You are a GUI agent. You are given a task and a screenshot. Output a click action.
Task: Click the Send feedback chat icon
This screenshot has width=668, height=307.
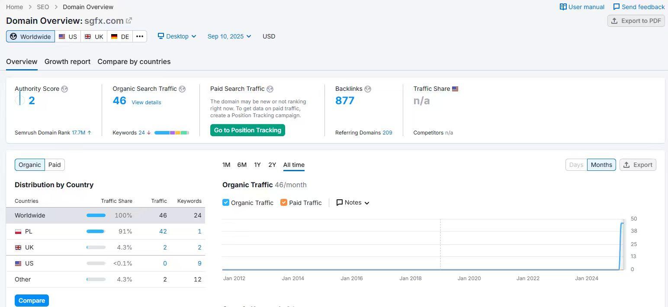click(616, 7)
